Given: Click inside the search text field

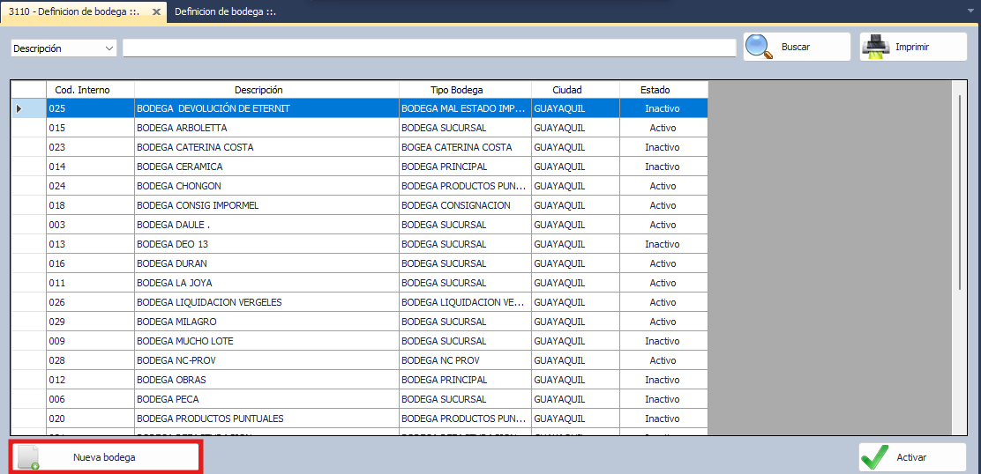Looking at the screenshot, I should [x=429, y=48].
